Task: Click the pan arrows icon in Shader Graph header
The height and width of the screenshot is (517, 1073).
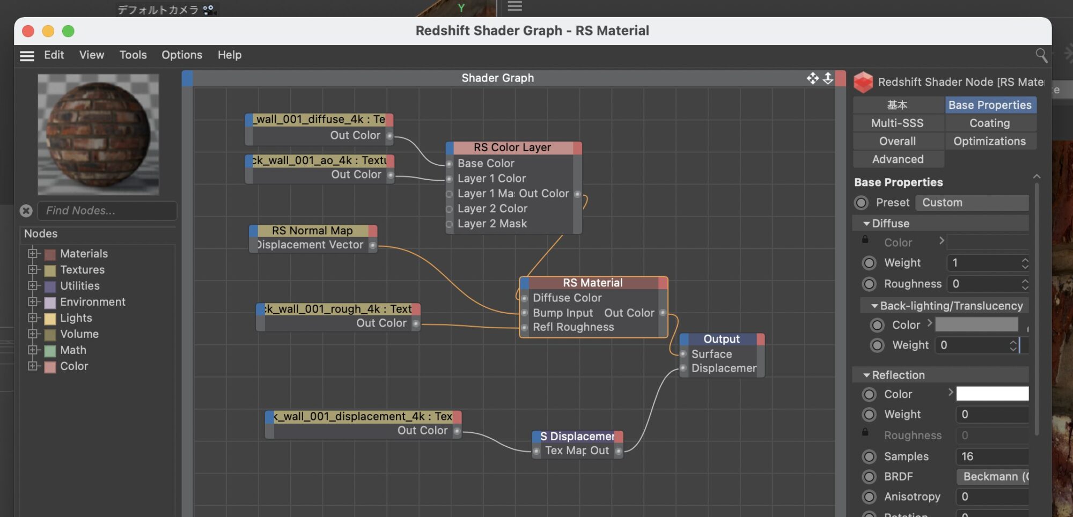Action: pyautogui.click(x=812, y=78)
